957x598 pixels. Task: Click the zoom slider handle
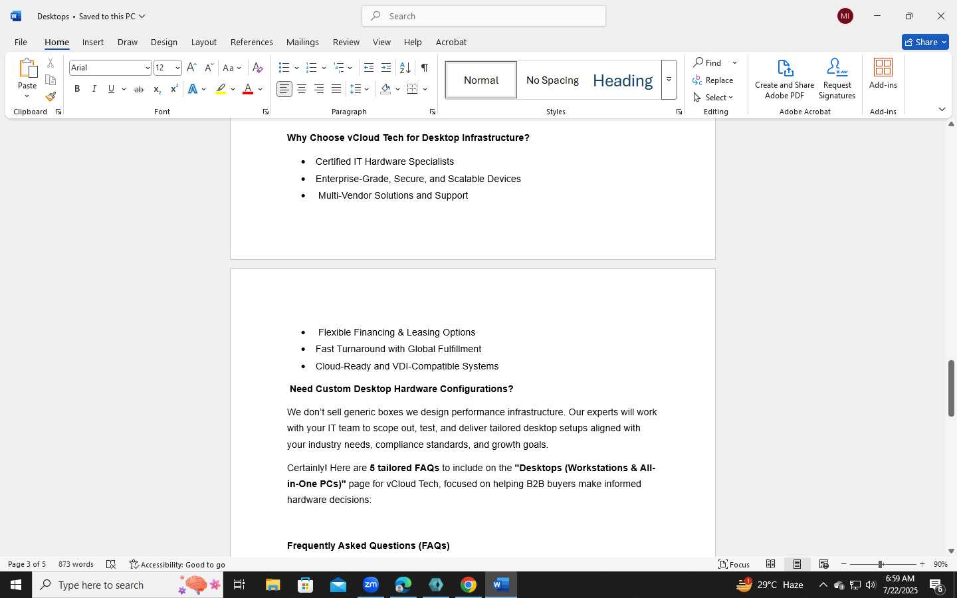pyautogui.click(x=881, y=564)
